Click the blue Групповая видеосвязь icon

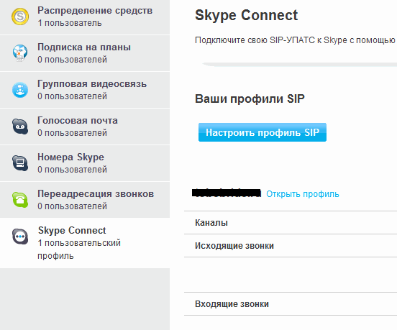point(20,90)
